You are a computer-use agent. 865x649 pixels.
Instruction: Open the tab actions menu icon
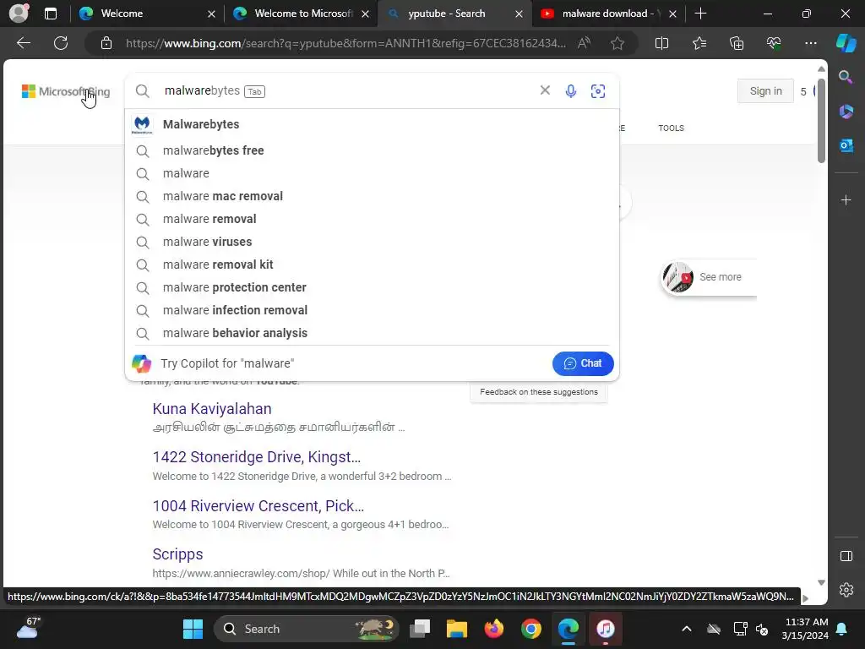(x=50, y=14)
